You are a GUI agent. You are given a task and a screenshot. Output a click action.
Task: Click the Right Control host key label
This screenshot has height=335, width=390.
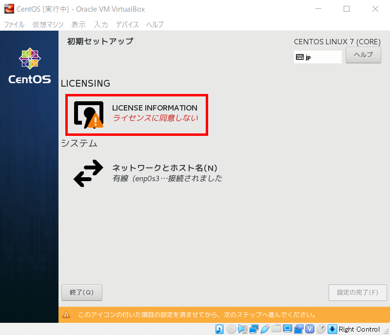[359, 329]
